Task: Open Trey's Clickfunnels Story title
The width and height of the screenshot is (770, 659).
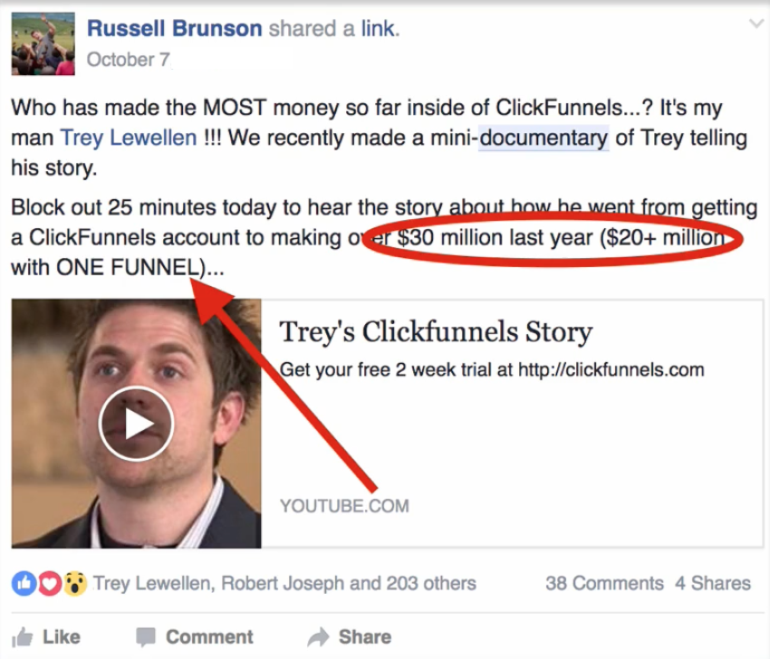Action: 436,331
